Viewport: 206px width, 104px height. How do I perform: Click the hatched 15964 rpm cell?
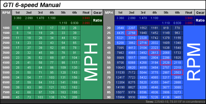click(120, 97)
